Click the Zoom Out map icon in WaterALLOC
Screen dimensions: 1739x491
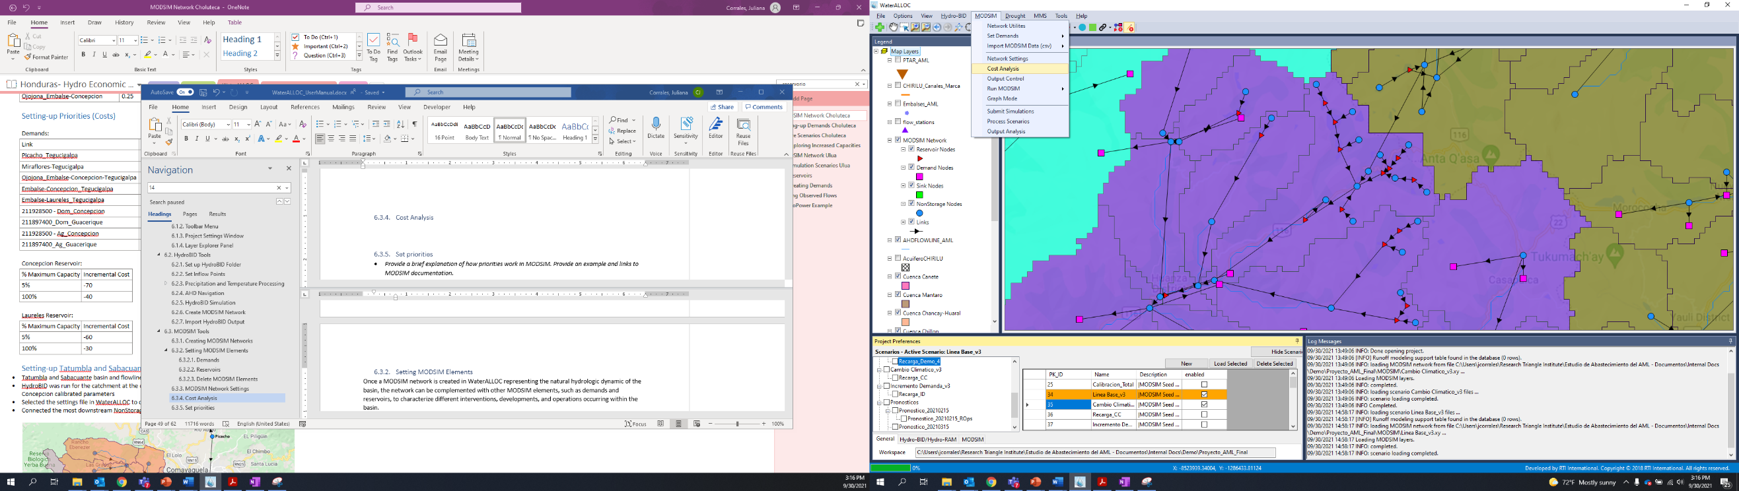[925, 28]
